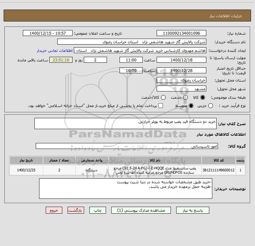Click item code 3812111149600012 cell

pyautogui.click(x=219, y=170)
